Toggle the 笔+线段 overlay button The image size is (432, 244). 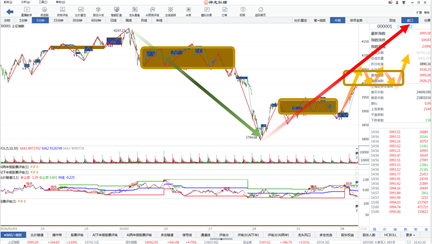pos(319,21)
